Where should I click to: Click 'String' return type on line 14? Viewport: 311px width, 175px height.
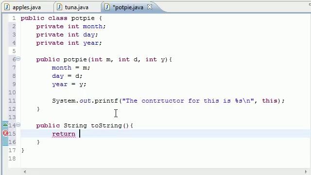[x=75, y=125]
